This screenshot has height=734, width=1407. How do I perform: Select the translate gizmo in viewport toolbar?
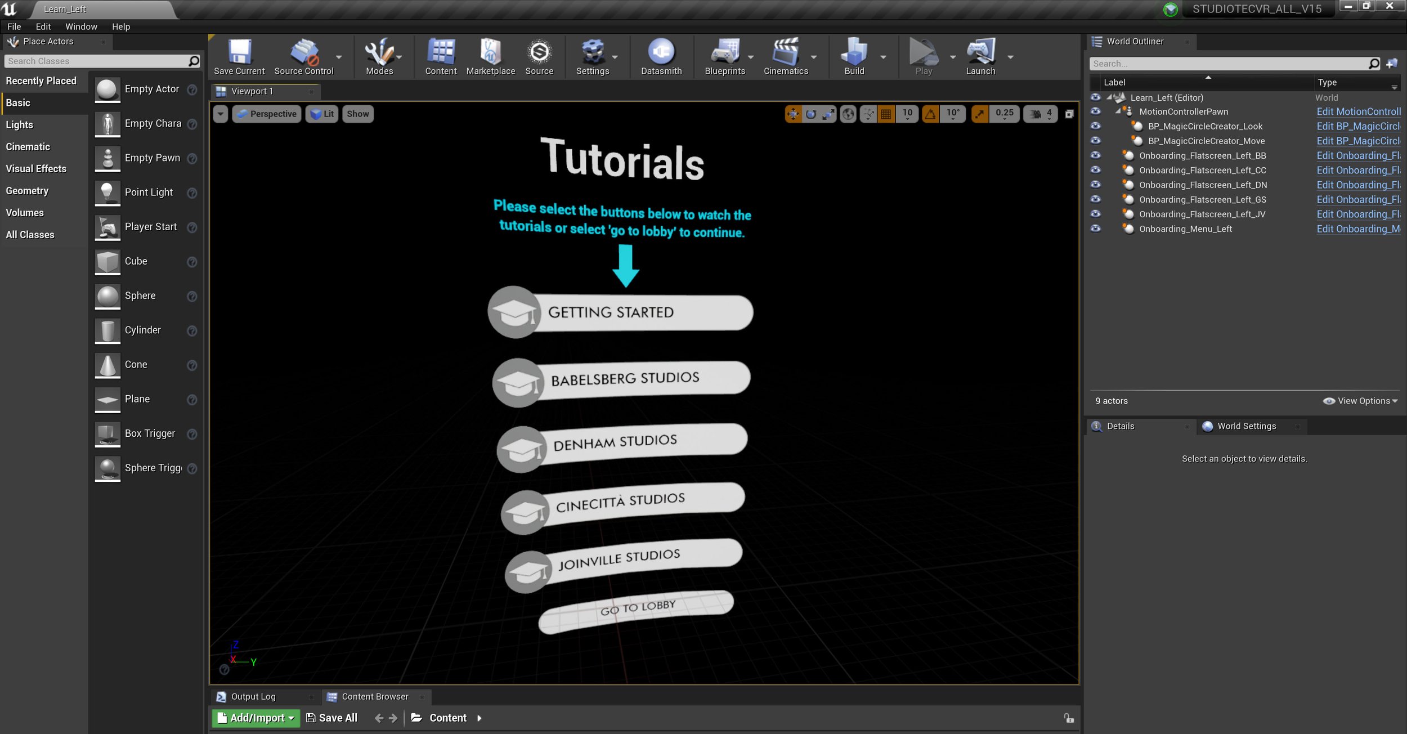[x=793, y=114]
